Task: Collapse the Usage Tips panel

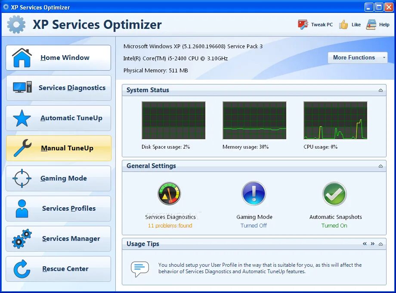Action: [381, 244]
